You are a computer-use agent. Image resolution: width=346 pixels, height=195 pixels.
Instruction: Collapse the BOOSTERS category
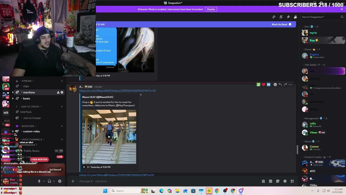click(27, 126)
